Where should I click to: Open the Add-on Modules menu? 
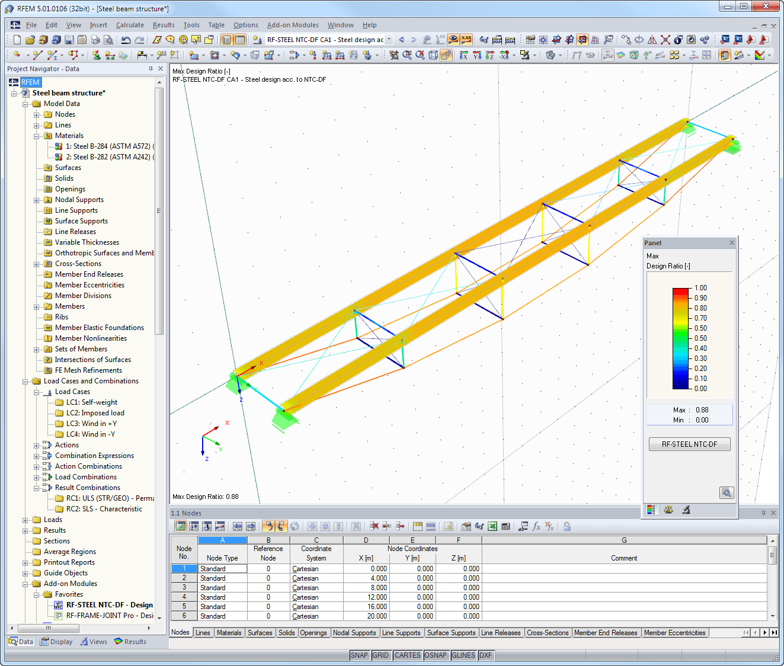[x=293, y=25]
